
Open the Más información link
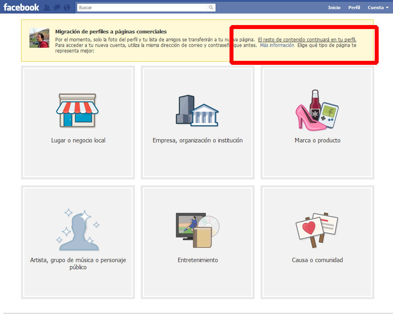coord(277,45)
